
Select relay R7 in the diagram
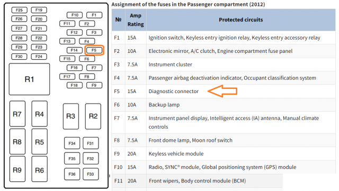[17, 114]
